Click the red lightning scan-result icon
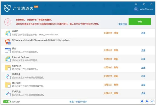157x106 pixels. click(8, 22)
